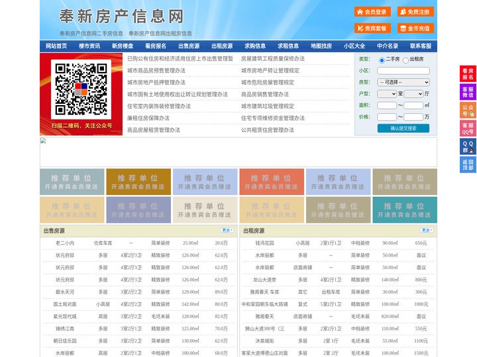Open the 钱鸿花园 rental listing
Image resolution: width=477 pixels, height=357 pixels.
(x=264, y=243)
